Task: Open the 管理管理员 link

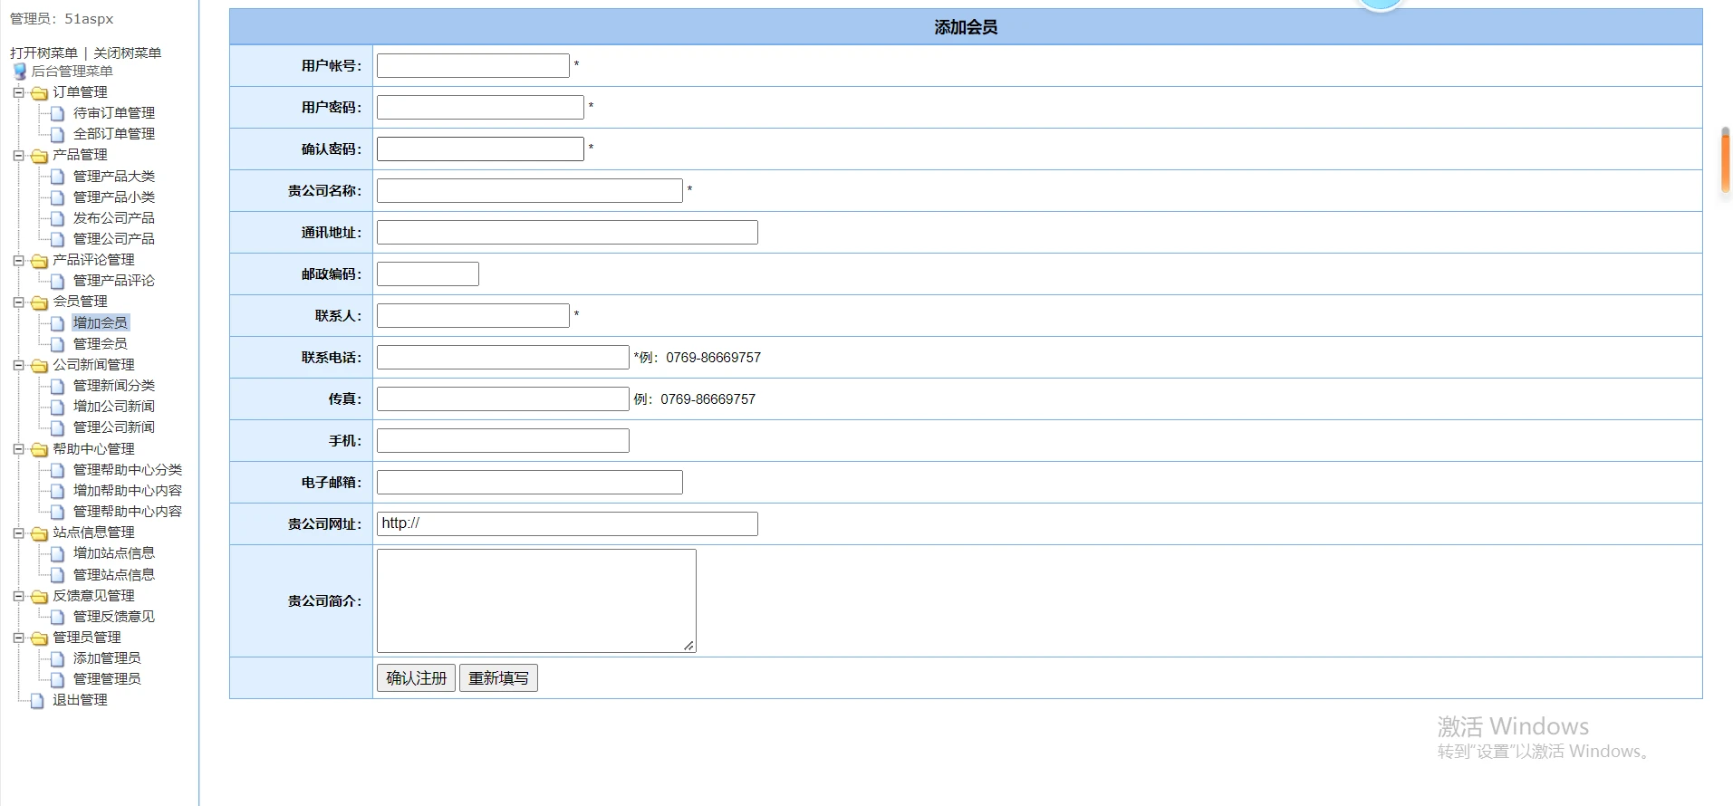Action: pos(107,679)
